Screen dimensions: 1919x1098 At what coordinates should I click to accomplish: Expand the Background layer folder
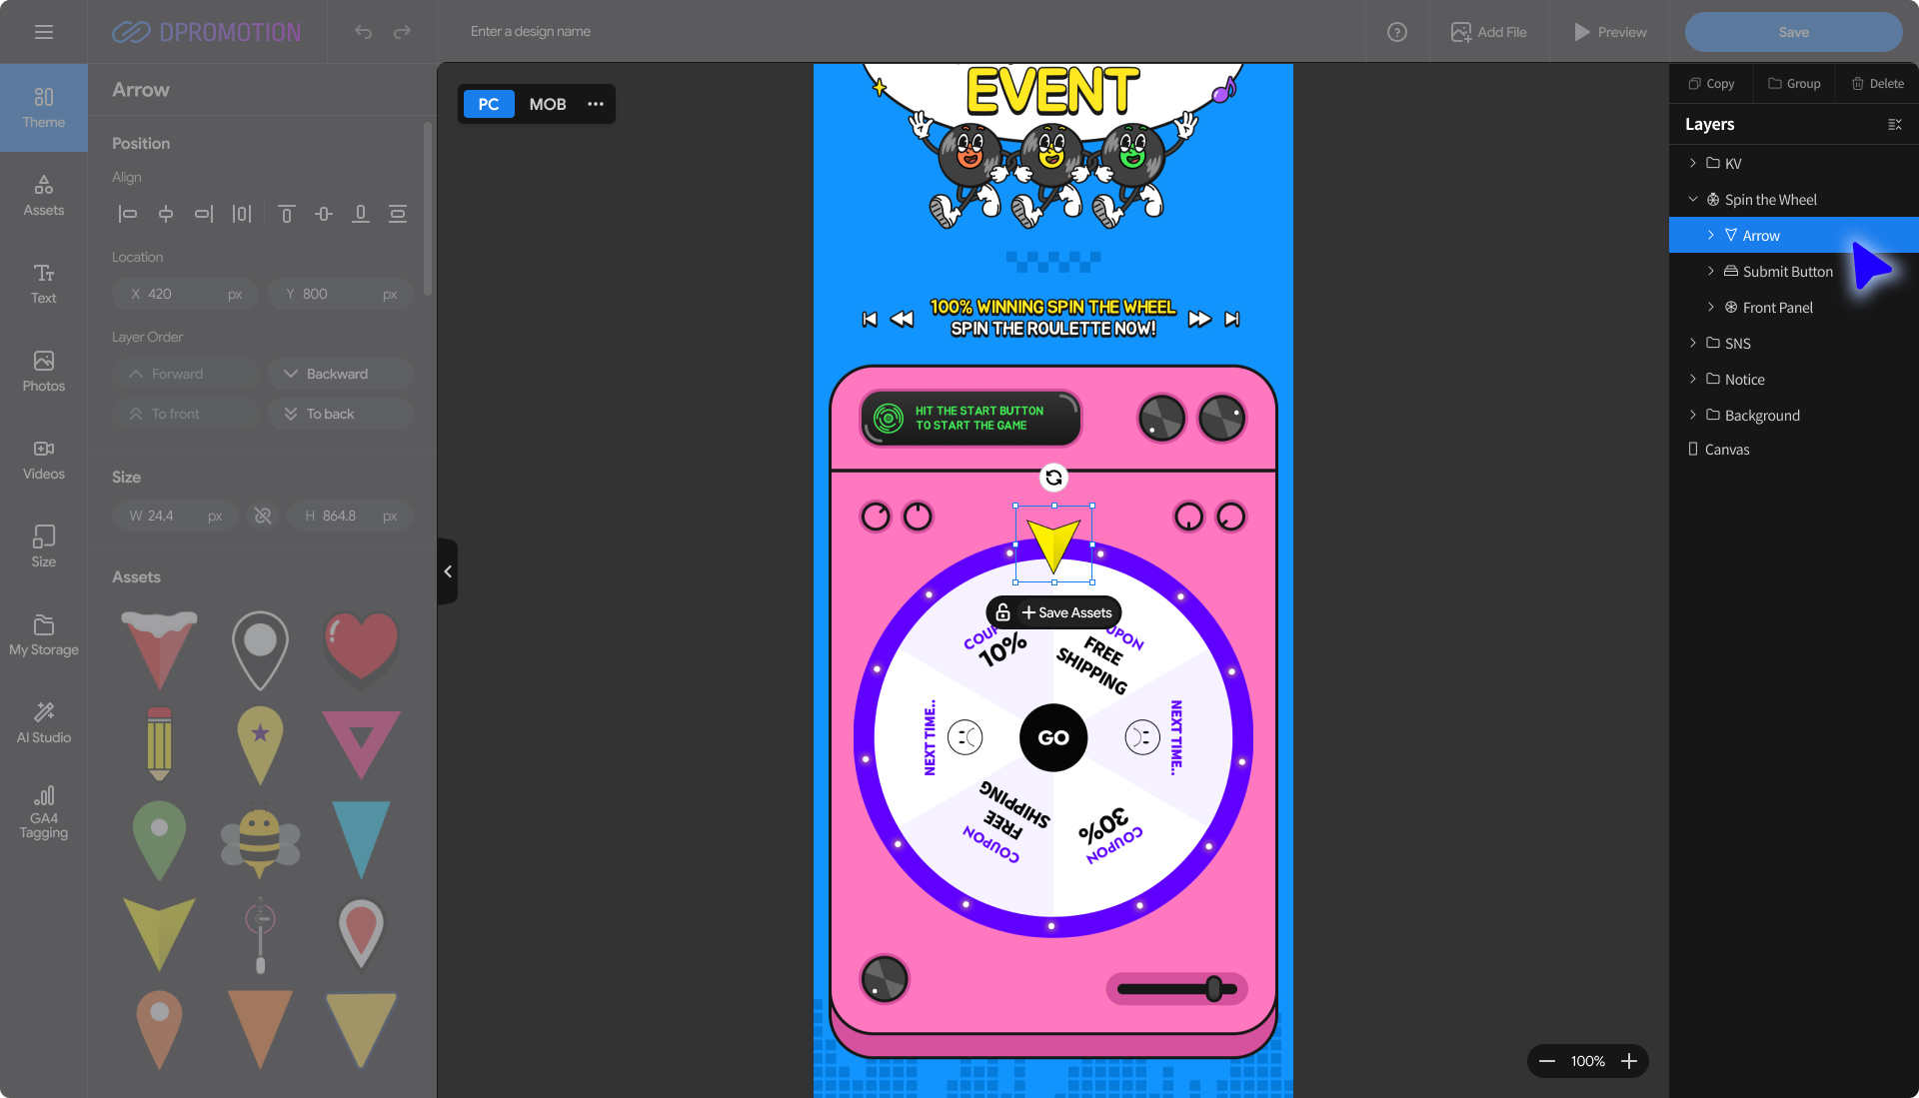(1692, 415)
